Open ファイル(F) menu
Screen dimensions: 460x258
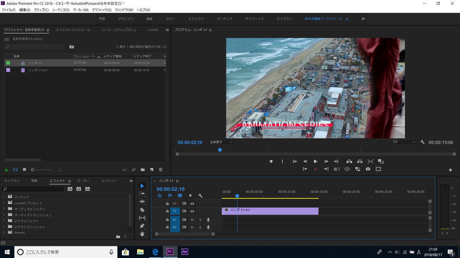[x=8, y=10]
